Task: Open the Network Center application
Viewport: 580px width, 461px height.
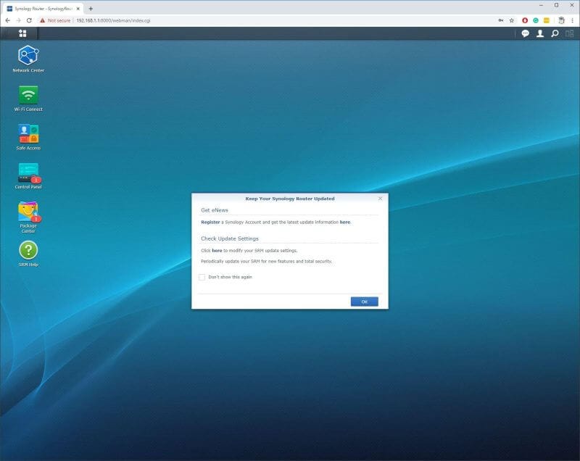Action: pos(28,54)
